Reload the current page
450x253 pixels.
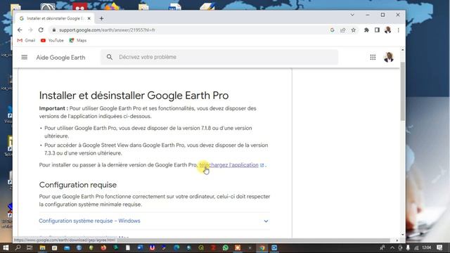tap(41, 30)
